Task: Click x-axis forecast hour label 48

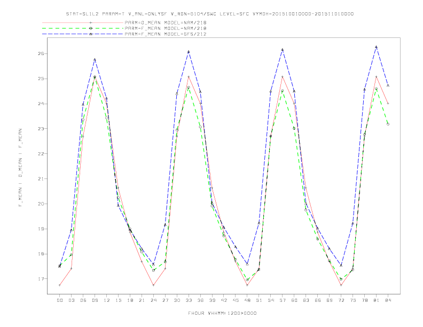Action: (247, 300)
